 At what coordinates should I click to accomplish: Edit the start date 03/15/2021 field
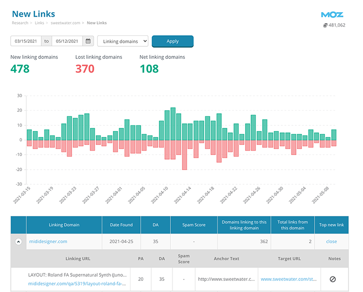[26, 41]
